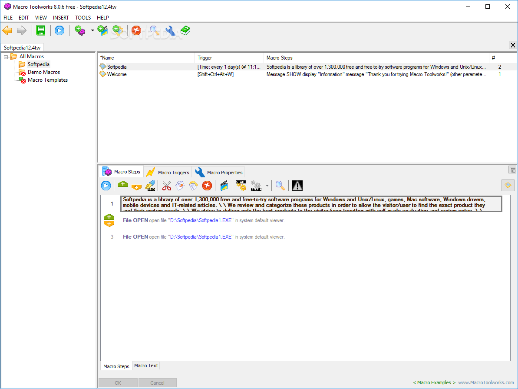Select the Softpedia12.4tw file tab
The width and height of the screenshot is (518, 389).
click(x=22, y=48)
